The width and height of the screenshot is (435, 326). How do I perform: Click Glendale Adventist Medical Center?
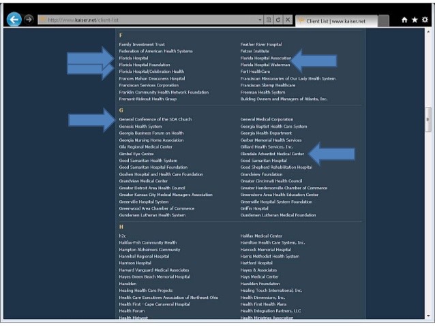(272, 154)
